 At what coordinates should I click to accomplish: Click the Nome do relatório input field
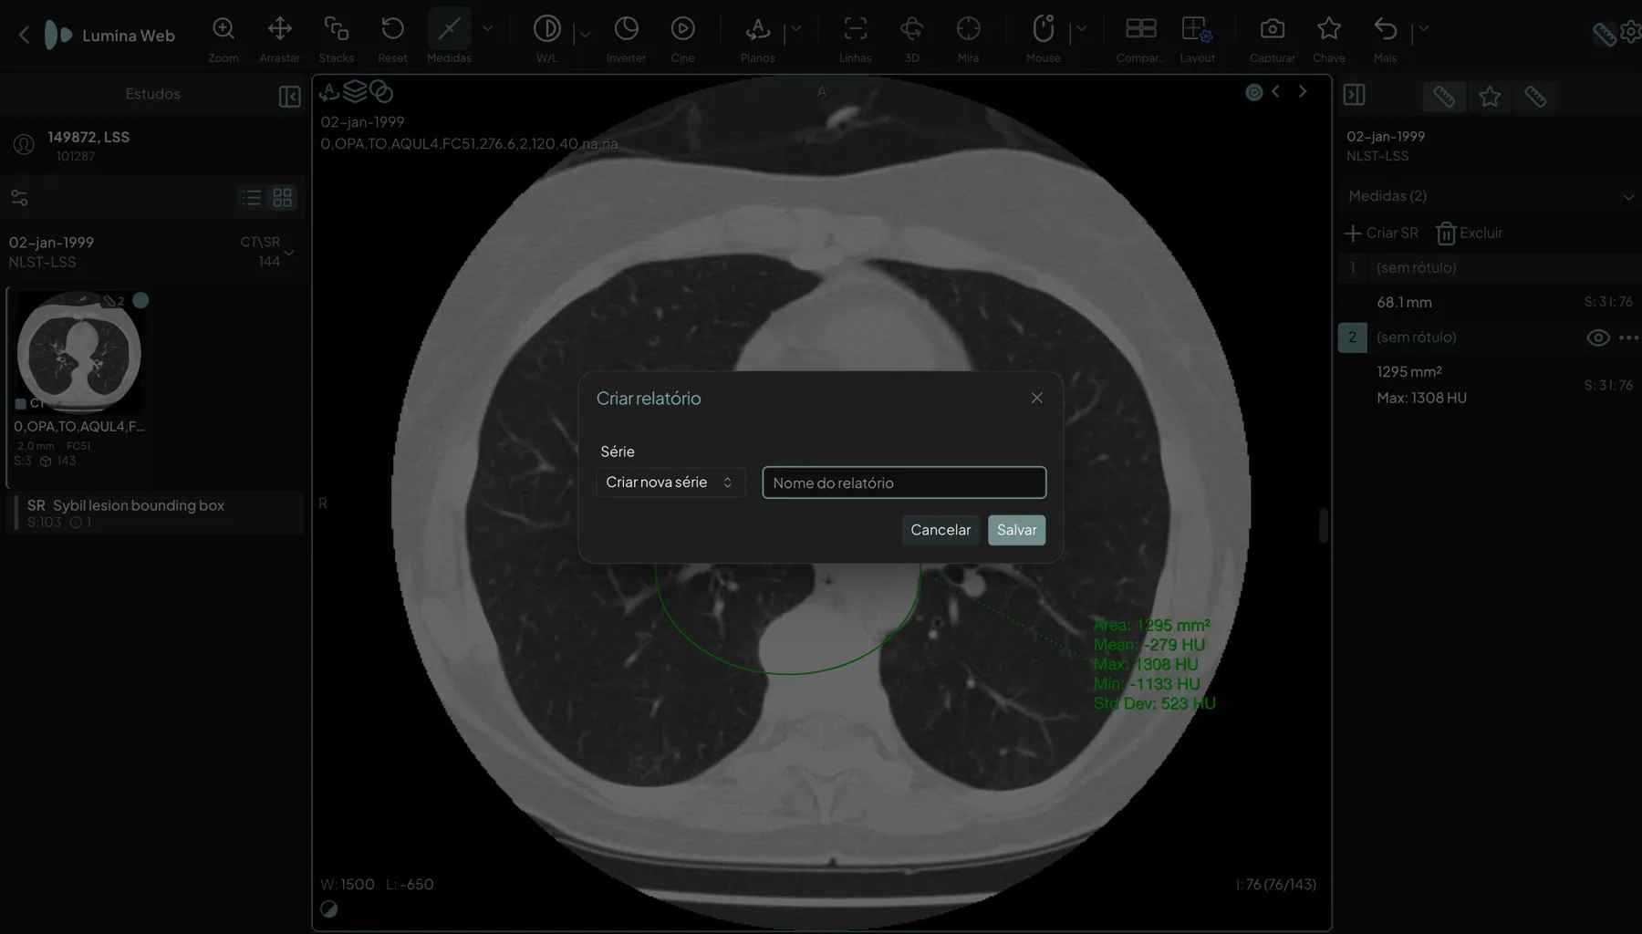tap(904, 483)
